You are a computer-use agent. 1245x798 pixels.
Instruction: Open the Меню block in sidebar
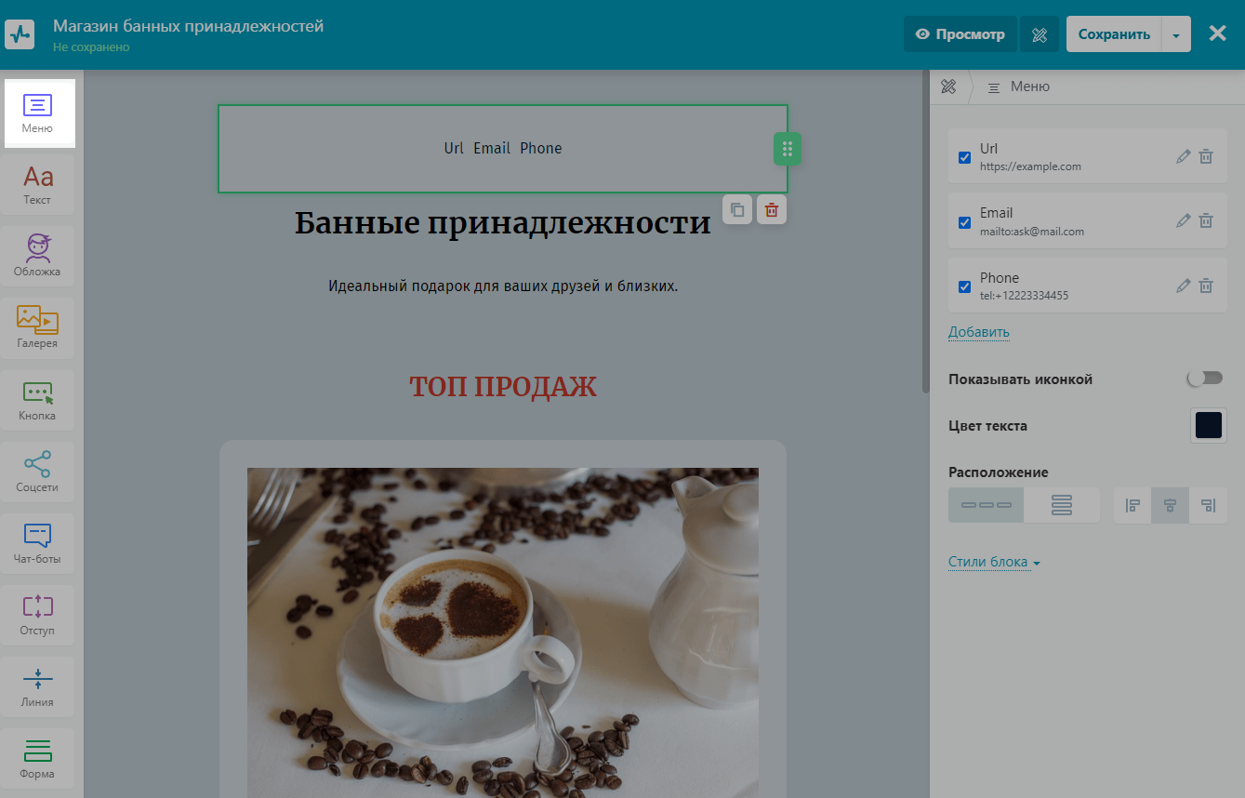coord(37,113)
